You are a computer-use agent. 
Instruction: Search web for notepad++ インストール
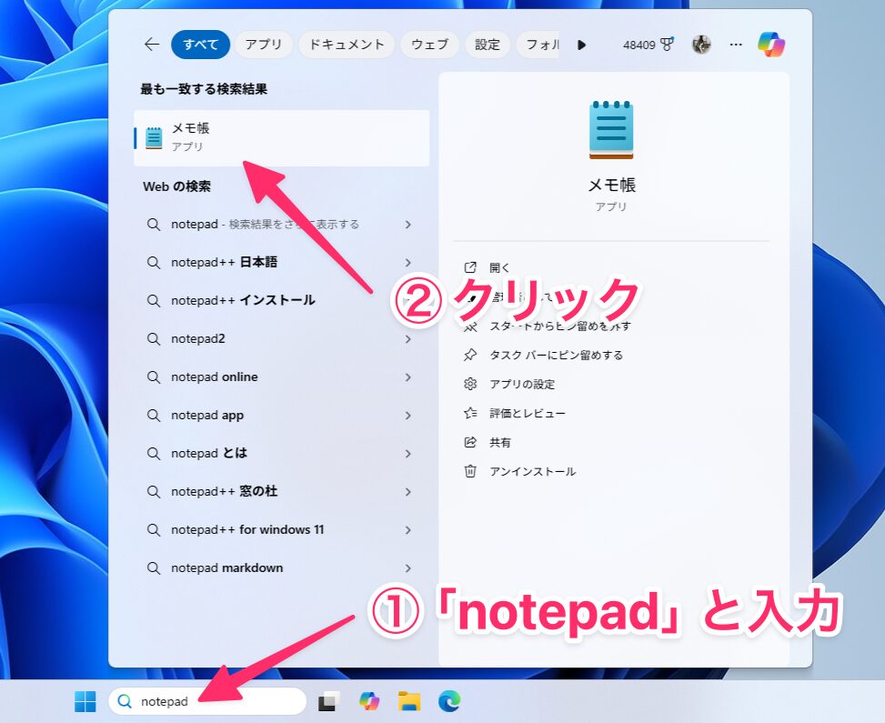click(x=243, y=300)
